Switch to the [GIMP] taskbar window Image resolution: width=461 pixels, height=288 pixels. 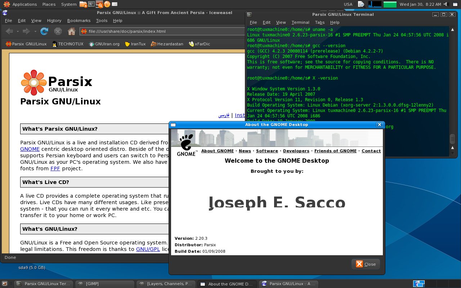pos(105,284)
